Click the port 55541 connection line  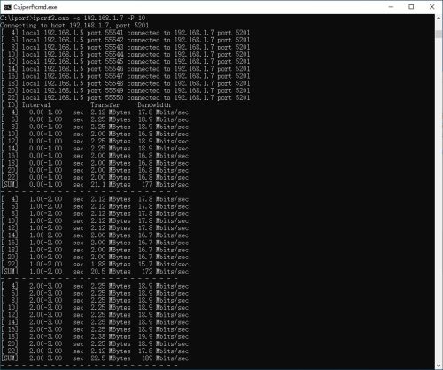pyautogui.click(x=126, y=33)
